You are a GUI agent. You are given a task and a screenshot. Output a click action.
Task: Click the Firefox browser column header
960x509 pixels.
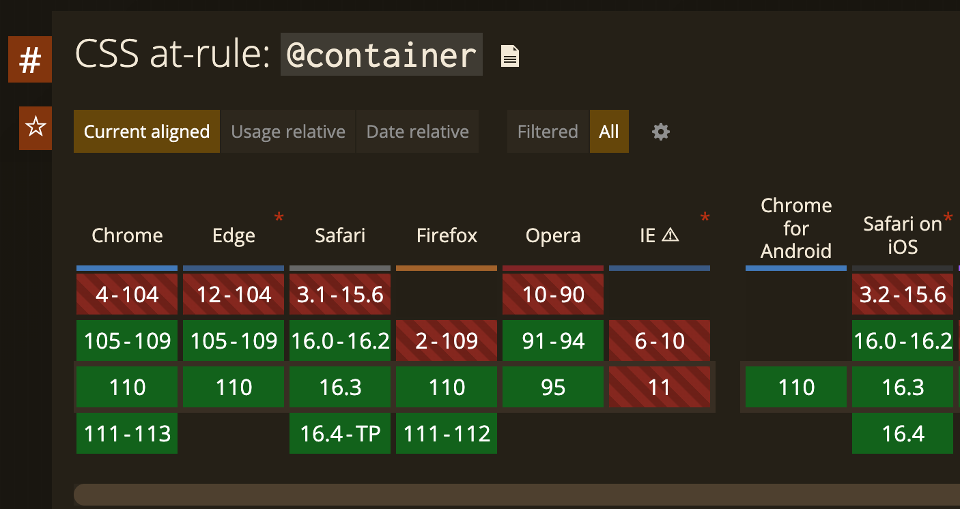(447, 236)
